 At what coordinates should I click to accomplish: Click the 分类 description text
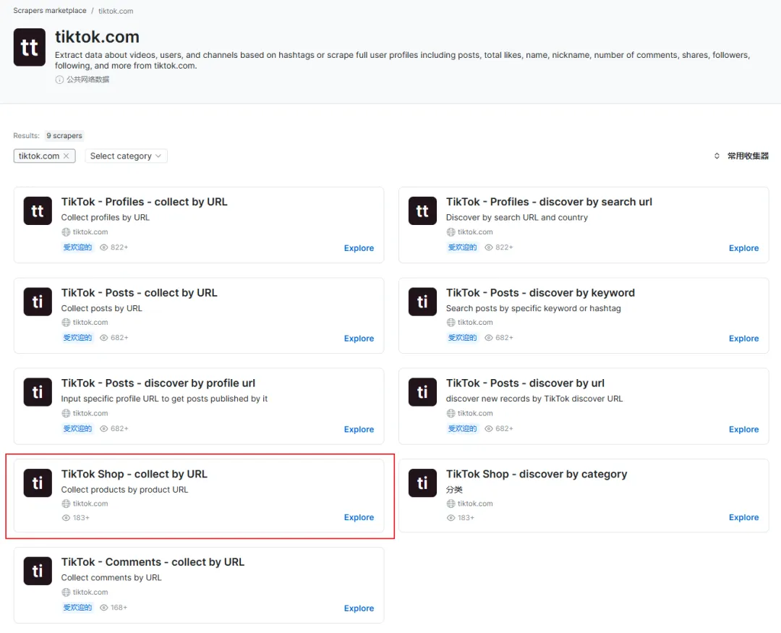[454, 490]
